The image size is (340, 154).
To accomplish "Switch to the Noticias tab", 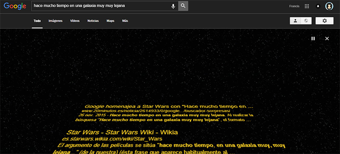I will 93,21.
